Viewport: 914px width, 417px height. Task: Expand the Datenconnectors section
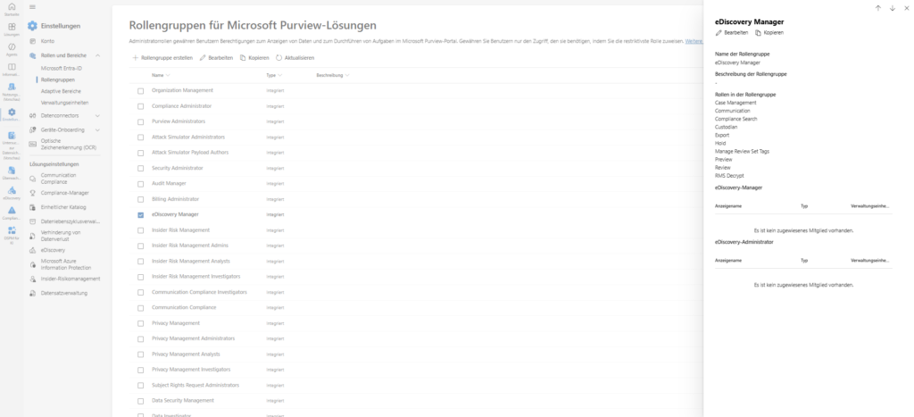click(97, 115)
